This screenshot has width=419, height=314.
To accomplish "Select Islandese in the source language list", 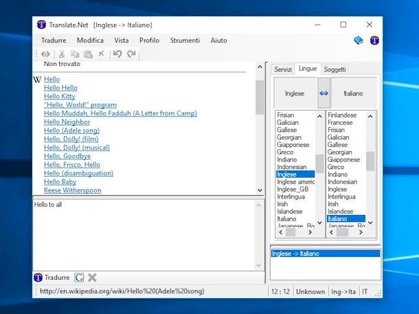I will pos(290,212).
